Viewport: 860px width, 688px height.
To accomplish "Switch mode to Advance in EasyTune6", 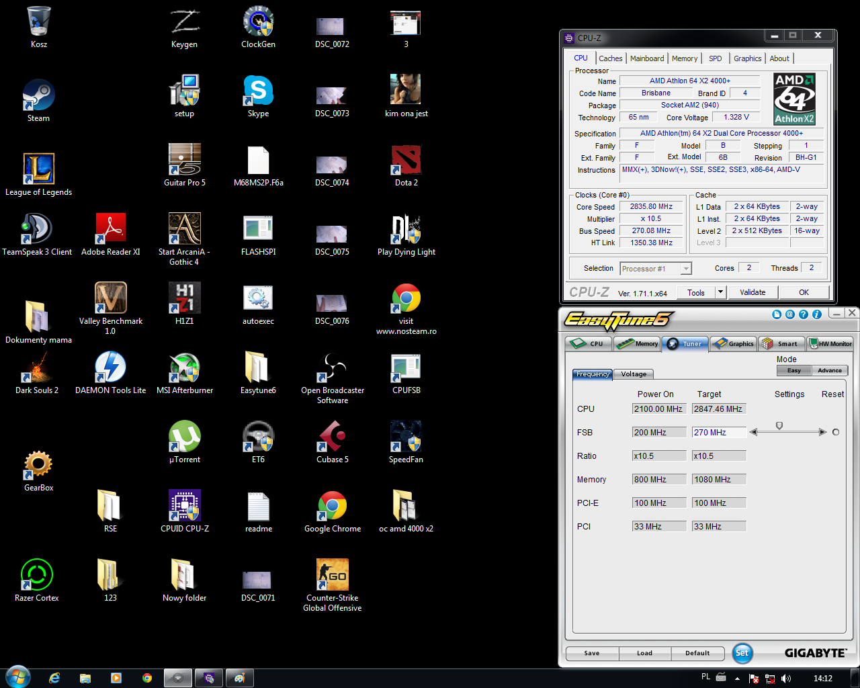I will click(x=829, y=370).
